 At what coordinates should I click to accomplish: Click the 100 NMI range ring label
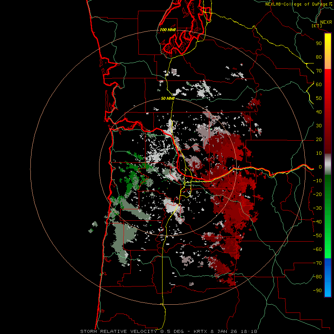[x=168, y=30]
